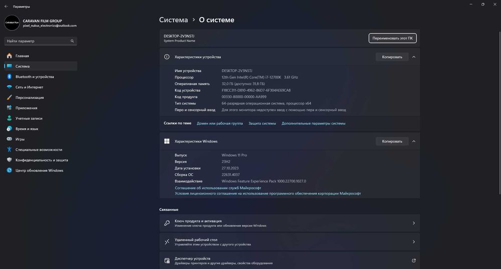Collapse the Характеристики Windows section
The image size is (501, 269).
click(x=414, y=141)
